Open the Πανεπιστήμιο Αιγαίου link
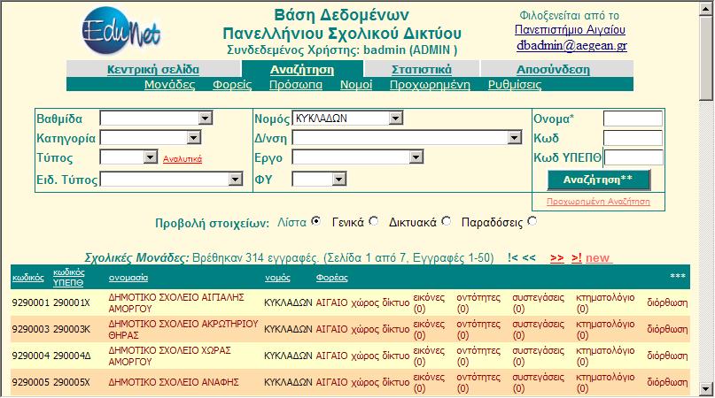Image resolution: width=715 pixels, height=398 pixels. tap(570, 29)
